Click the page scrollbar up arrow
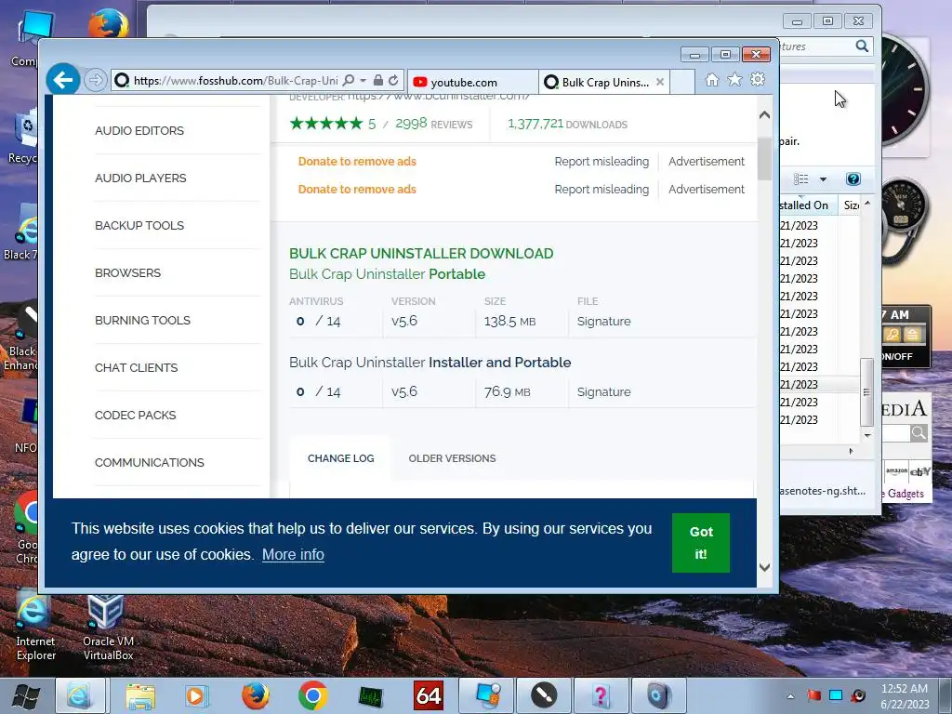Image resolution: width=952 pixels, height=714 pixels. (x=764, y=114)
